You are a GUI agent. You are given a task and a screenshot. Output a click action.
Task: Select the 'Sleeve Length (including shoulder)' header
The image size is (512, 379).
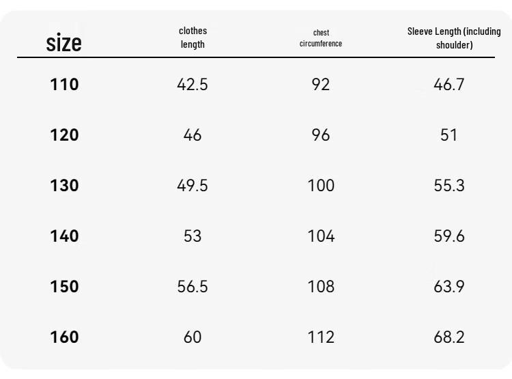point(454,38)
